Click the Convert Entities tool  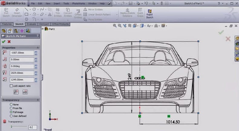(x=68, y=12)
